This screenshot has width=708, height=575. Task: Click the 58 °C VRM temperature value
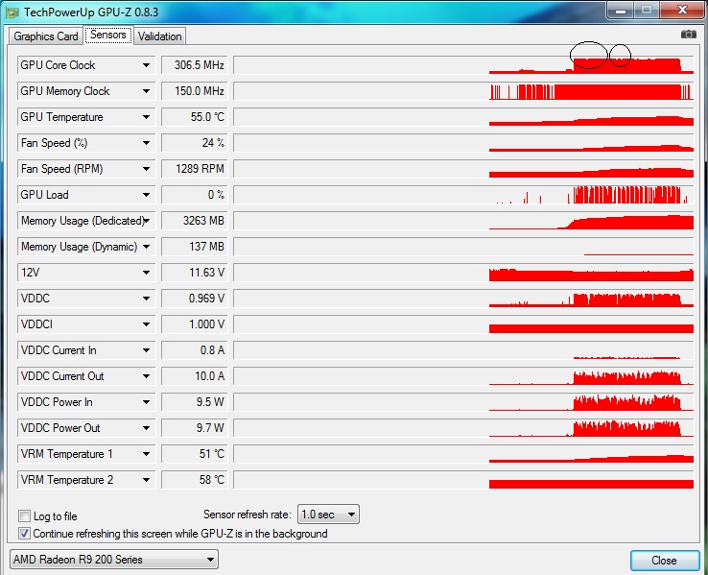pyautogui.click(x=194, y=480)
